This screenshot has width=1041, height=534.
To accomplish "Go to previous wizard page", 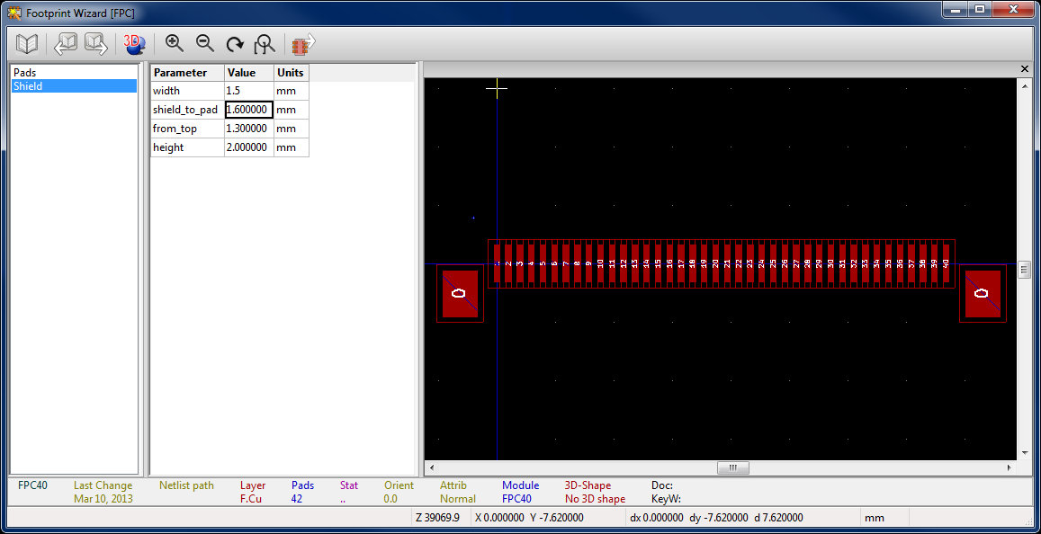I will pyautogui.click(x=66, y=43).
